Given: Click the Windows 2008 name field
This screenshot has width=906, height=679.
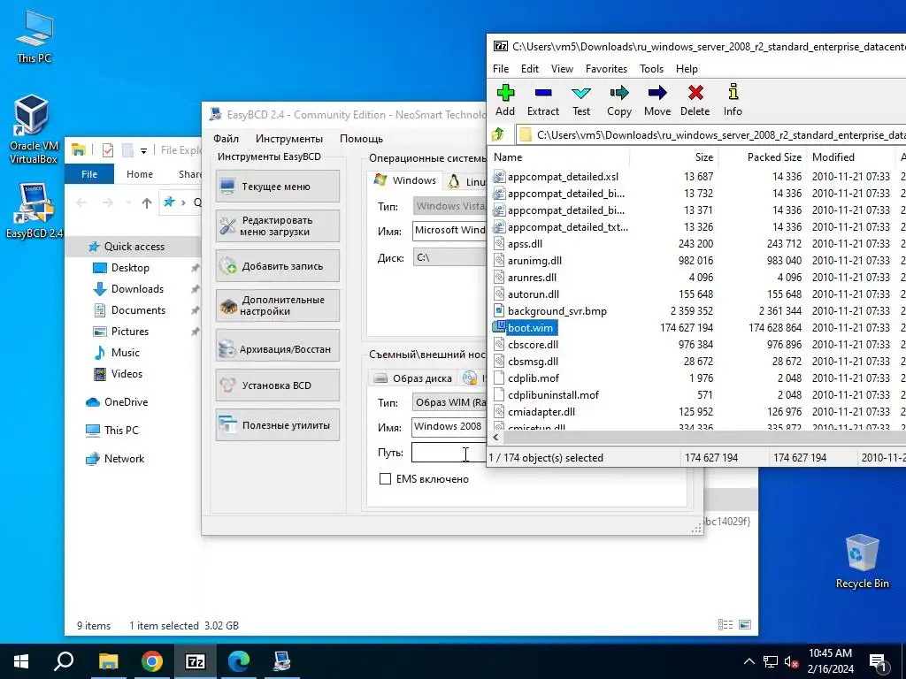Looking at the screenshot, I should [x=449, y=427].
